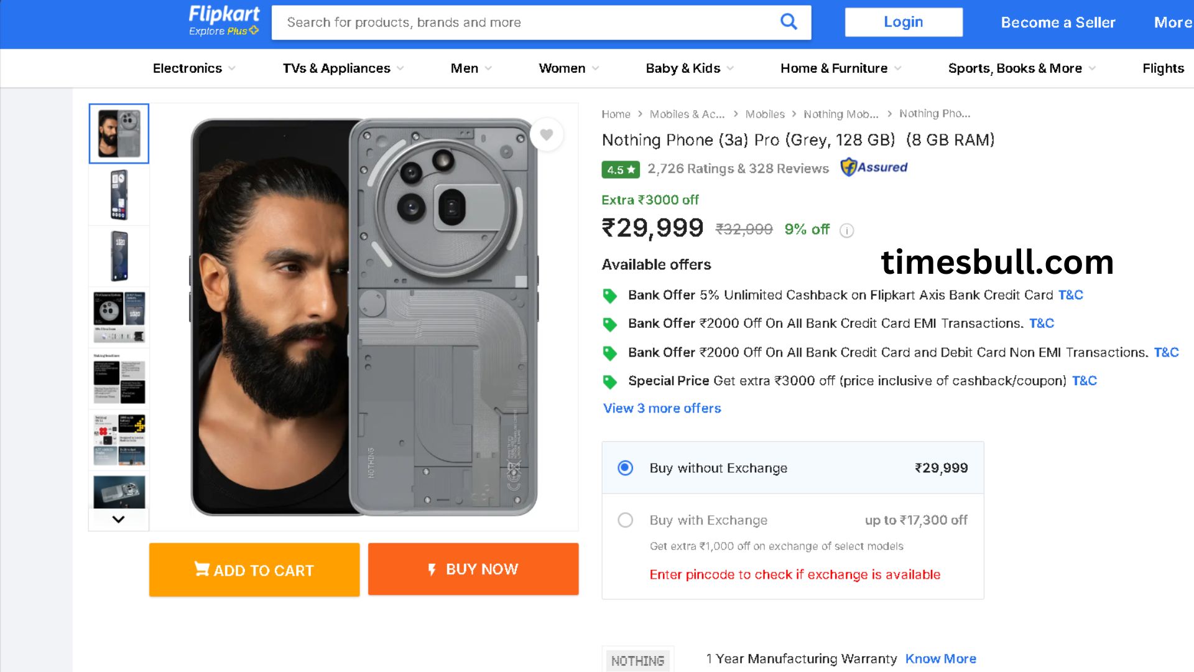Screen dimensions: 1194x672
Task: Click the Flipkart logo
Action: click(x=224, y=21)
